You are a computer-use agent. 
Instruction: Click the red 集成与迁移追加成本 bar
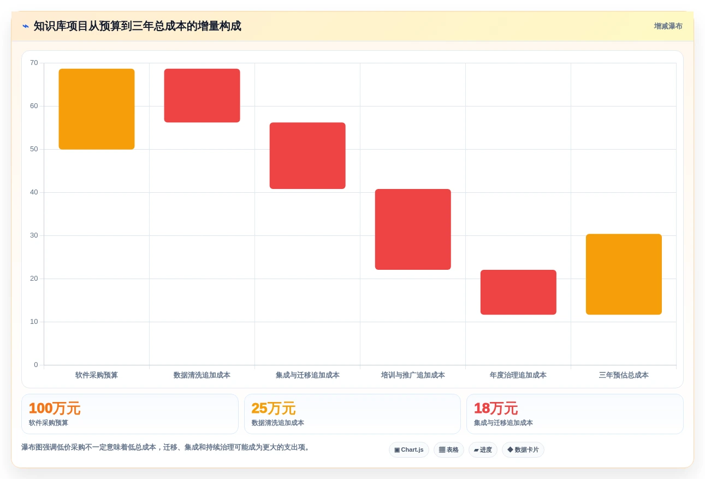tap(307, 156)
